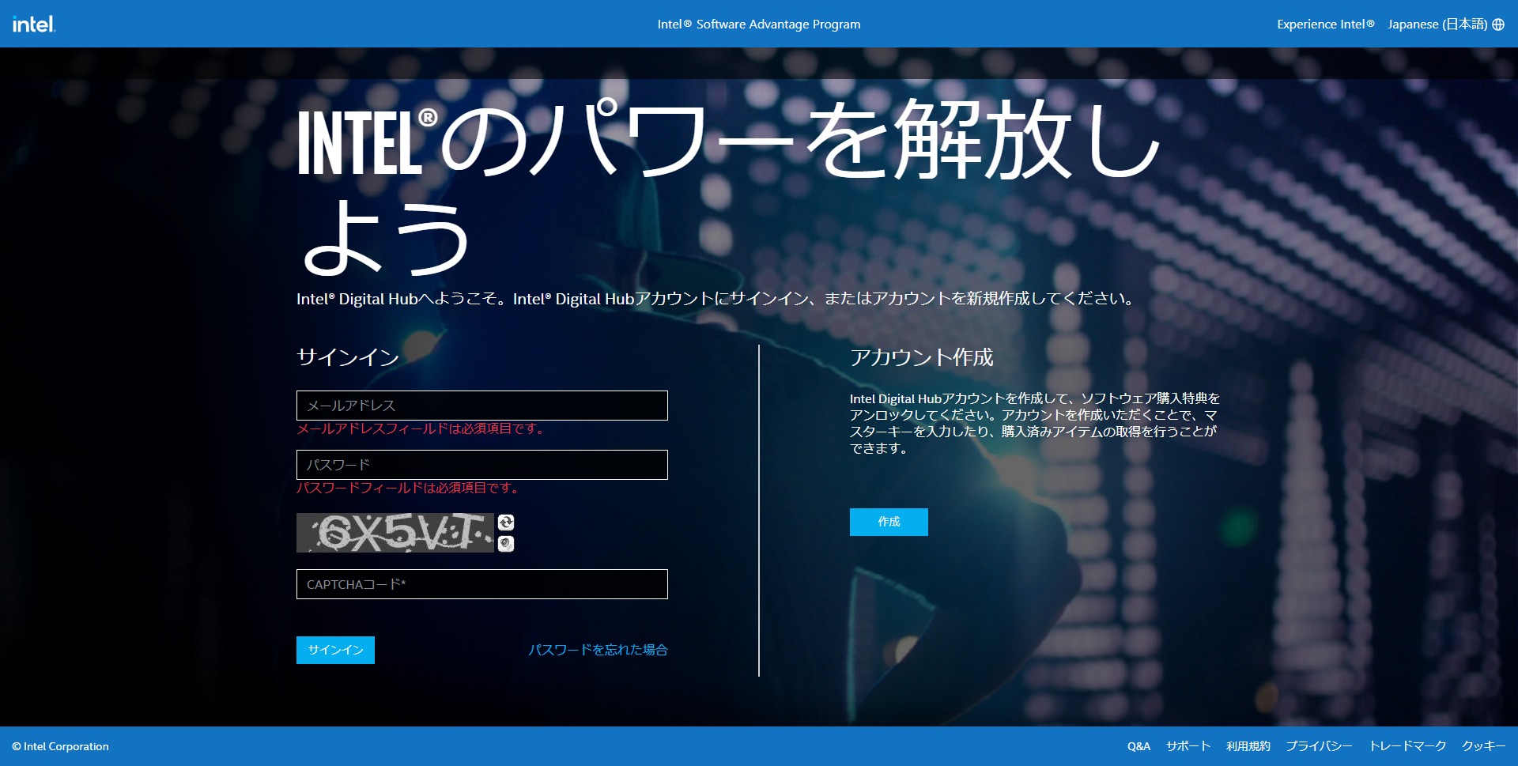Open the 利用規約 footer link
This screenshot has width=1518, height=766.
[x=1248, y=746]
